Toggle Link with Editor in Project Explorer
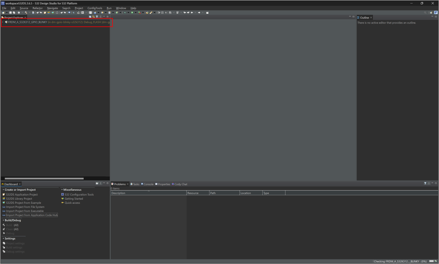The image size is (439, 264). click(x=94, y=17)
